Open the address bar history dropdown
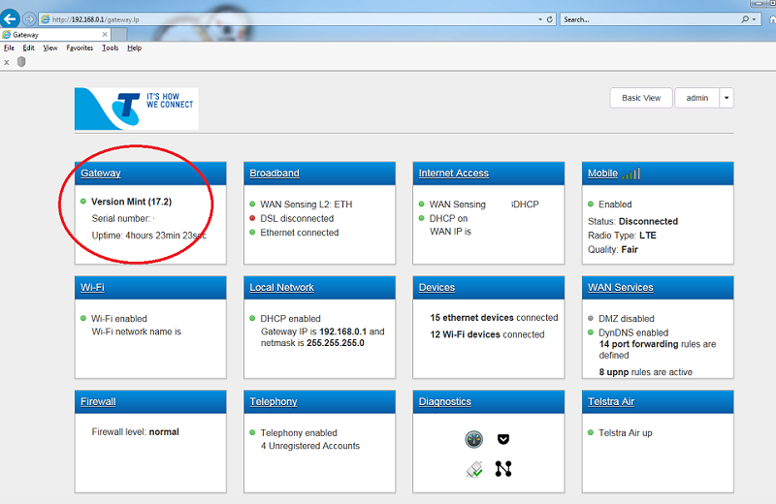Viewport: 776px width, 504px height. click(x=540, y=19)
